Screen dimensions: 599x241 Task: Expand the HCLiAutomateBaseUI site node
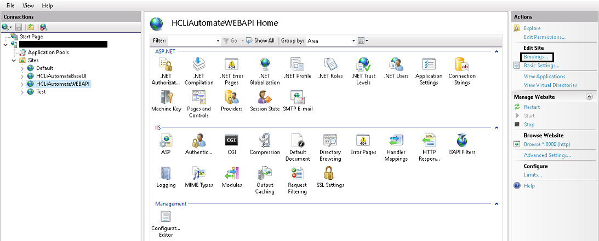click(22, 76)
